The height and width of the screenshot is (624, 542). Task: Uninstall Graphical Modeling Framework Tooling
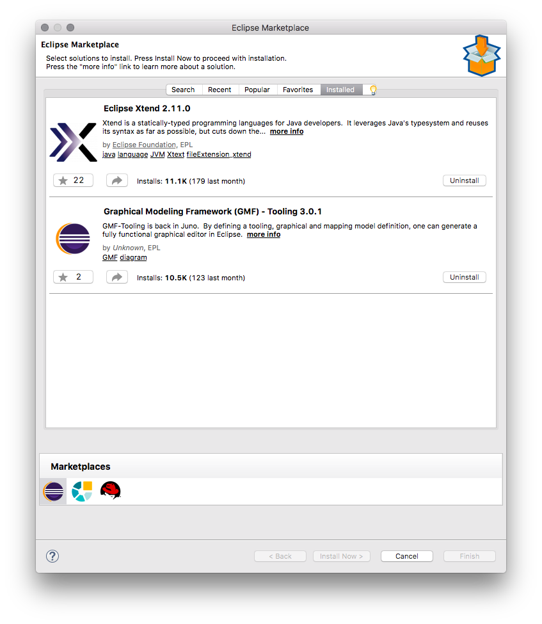(465, 277)
